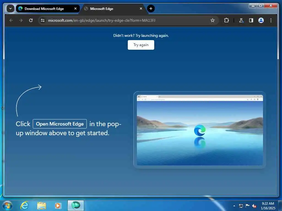
Task: Launch Internet Explorer from taskbar
Action: (25, 206)
